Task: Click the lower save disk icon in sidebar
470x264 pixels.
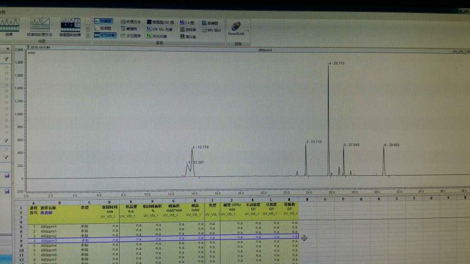Action: (7, 191)
